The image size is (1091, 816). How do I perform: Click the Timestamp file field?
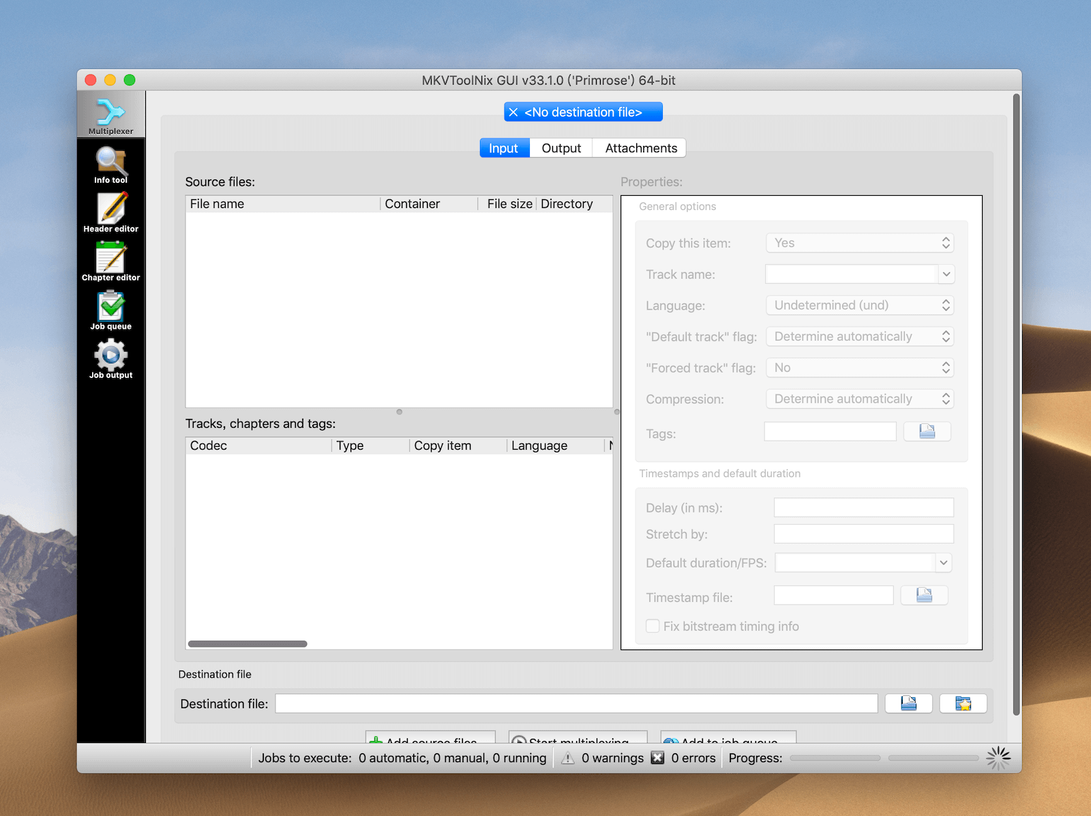click(x=833, y=595)
